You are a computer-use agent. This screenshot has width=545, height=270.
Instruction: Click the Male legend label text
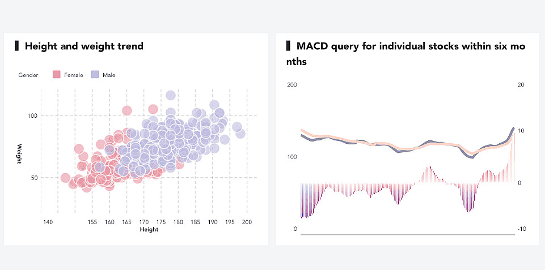tap(109, 75)
